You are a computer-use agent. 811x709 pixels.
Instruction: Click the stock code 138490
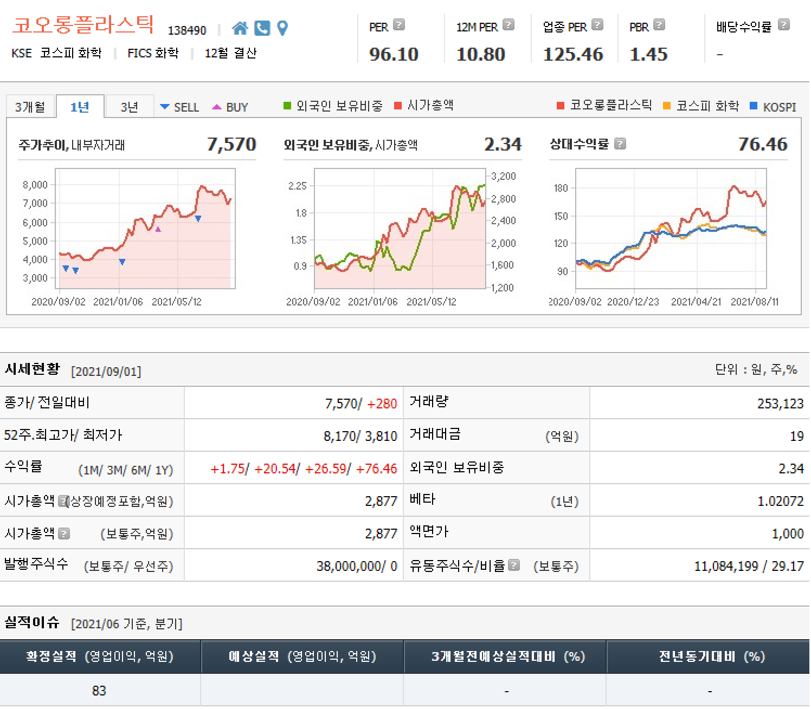click(x=186, y=30)
